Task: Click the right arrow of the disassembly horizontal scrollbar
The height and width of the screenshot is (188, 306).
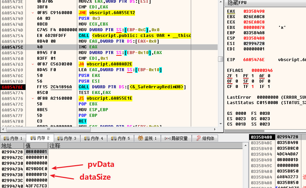Action: click(215, 129)
